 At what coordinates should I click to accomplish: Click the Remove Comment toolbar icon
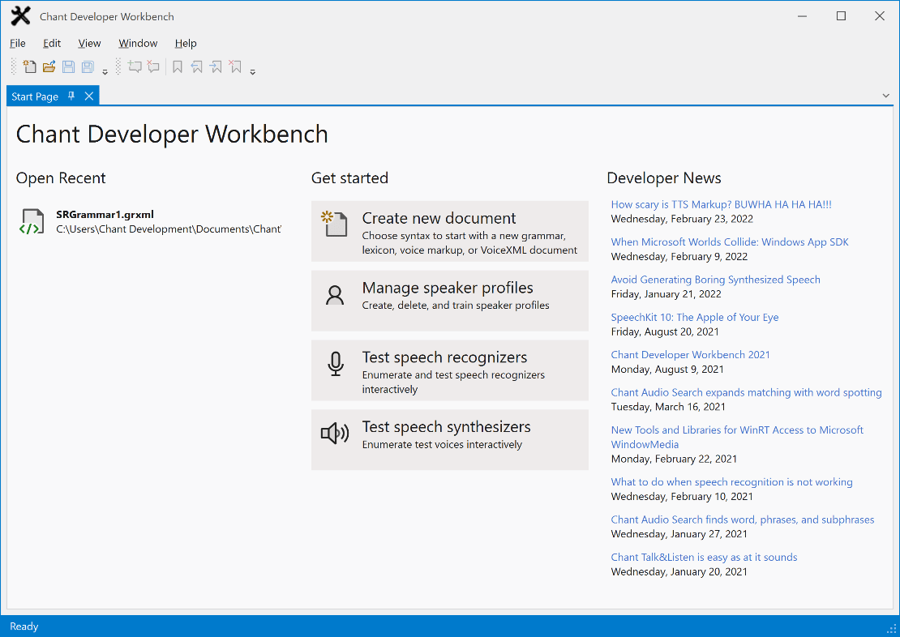click(153, 66)
